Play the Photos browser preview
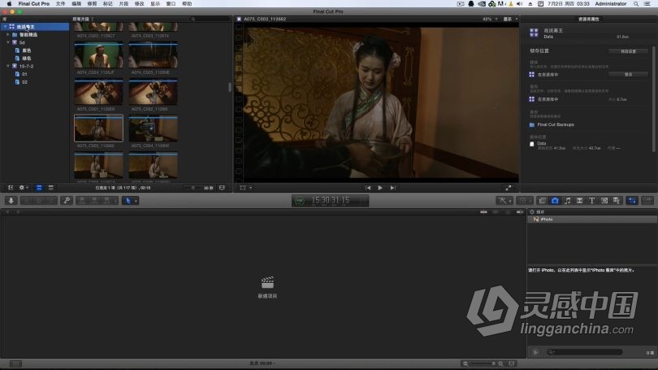Image resolution: width=658 pixels, height=370 pixels. pyautogui.click(x=535, y=352)
